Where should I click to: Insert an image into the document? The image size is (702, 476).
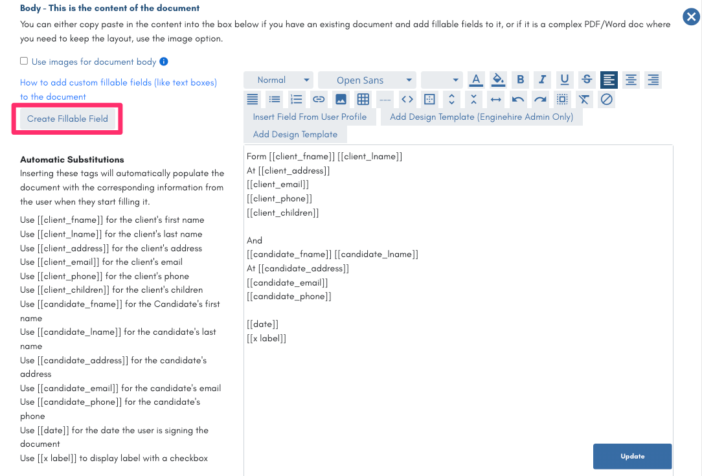click(x=340, y=99)
